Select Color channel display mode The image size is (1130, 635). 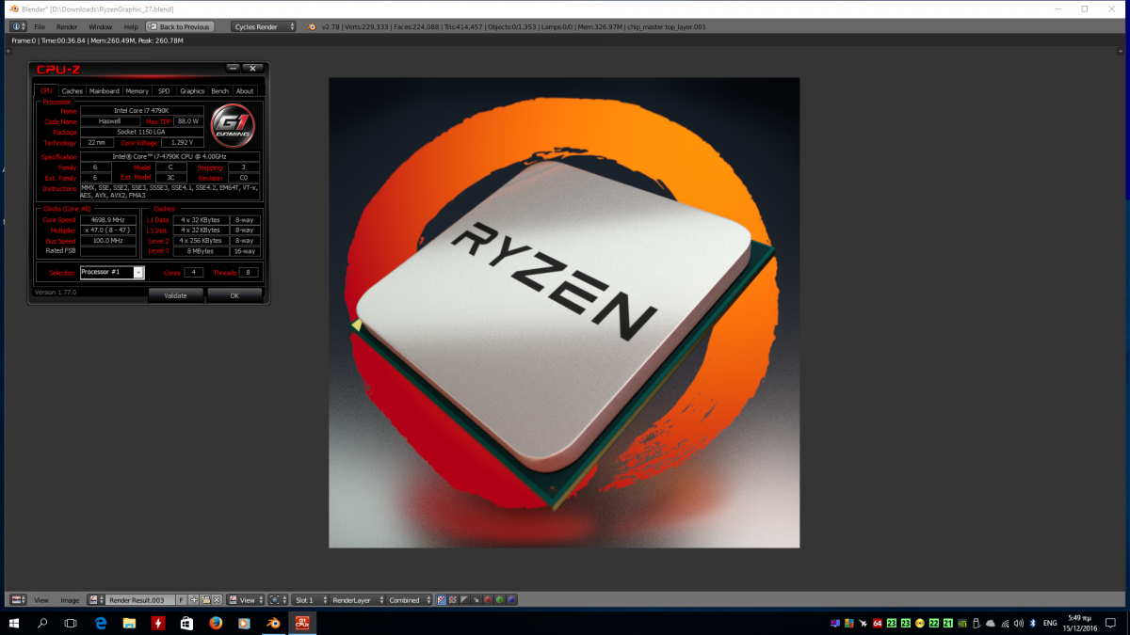pyautogui.click(x=452, y=600)
